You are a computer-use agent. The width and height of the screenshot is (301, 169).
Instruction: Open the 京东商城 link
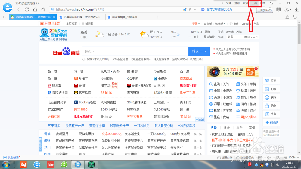186,78
